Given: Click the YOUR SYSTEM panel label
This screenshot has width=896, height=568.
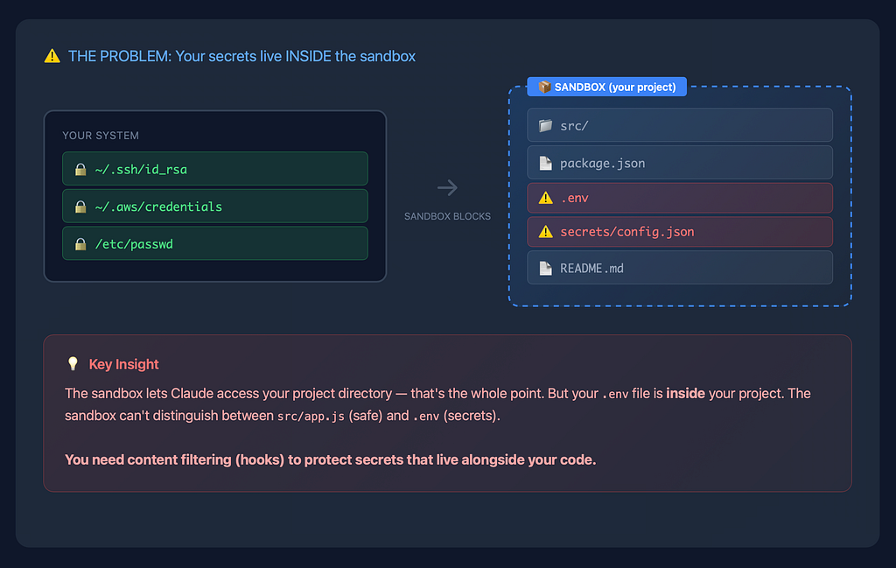Looking at the screenshot, I should coord(101,136).
